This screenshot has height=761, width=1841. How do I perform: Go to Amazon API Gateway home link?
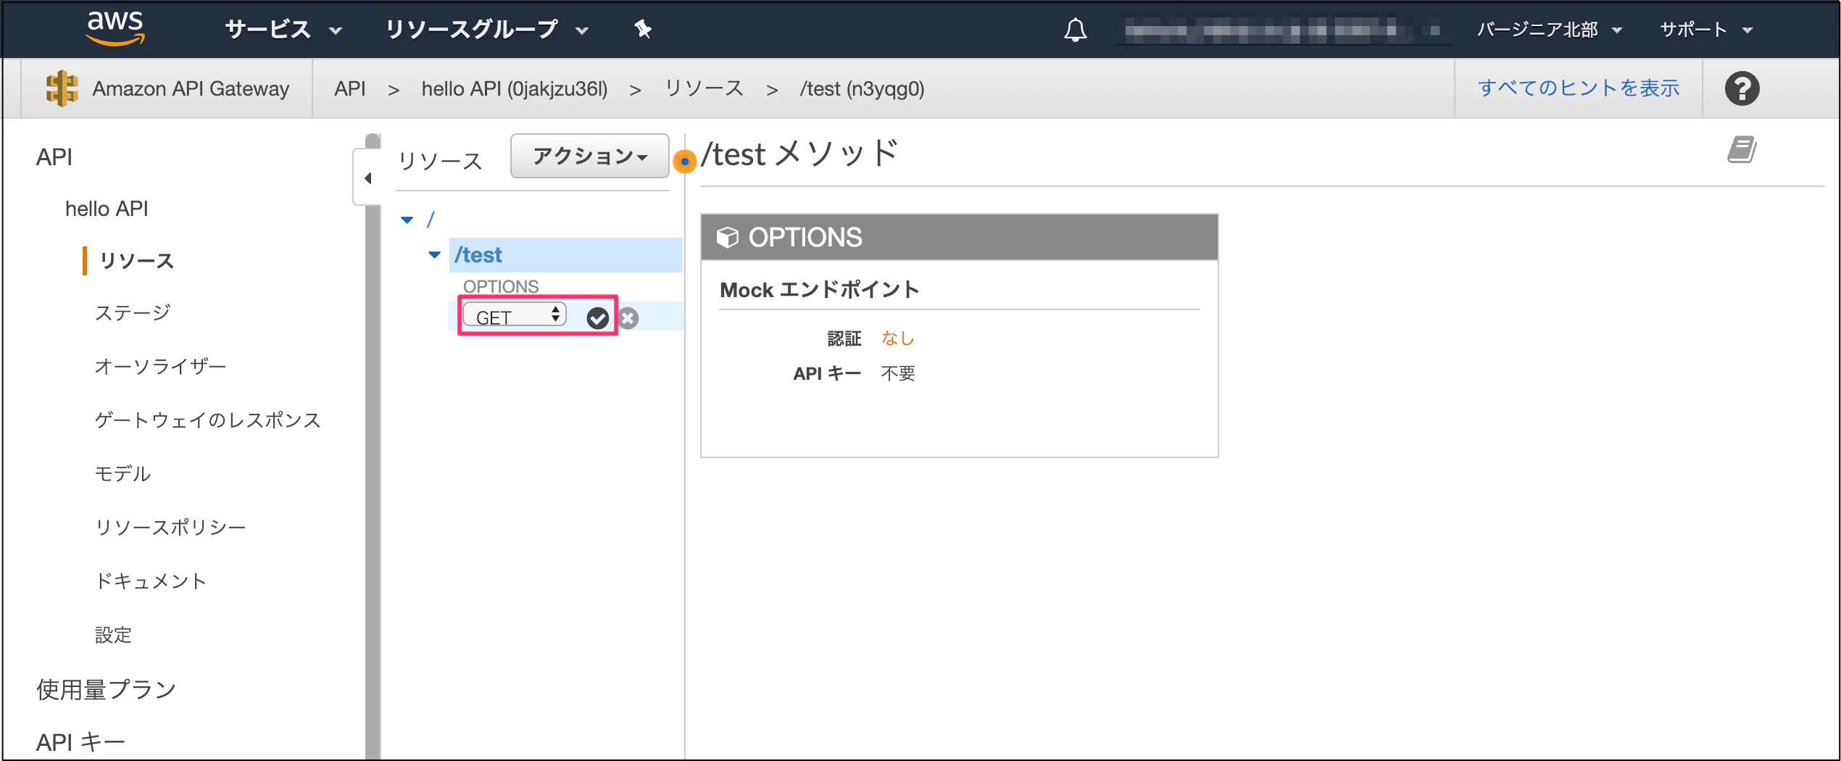[191, 88]
